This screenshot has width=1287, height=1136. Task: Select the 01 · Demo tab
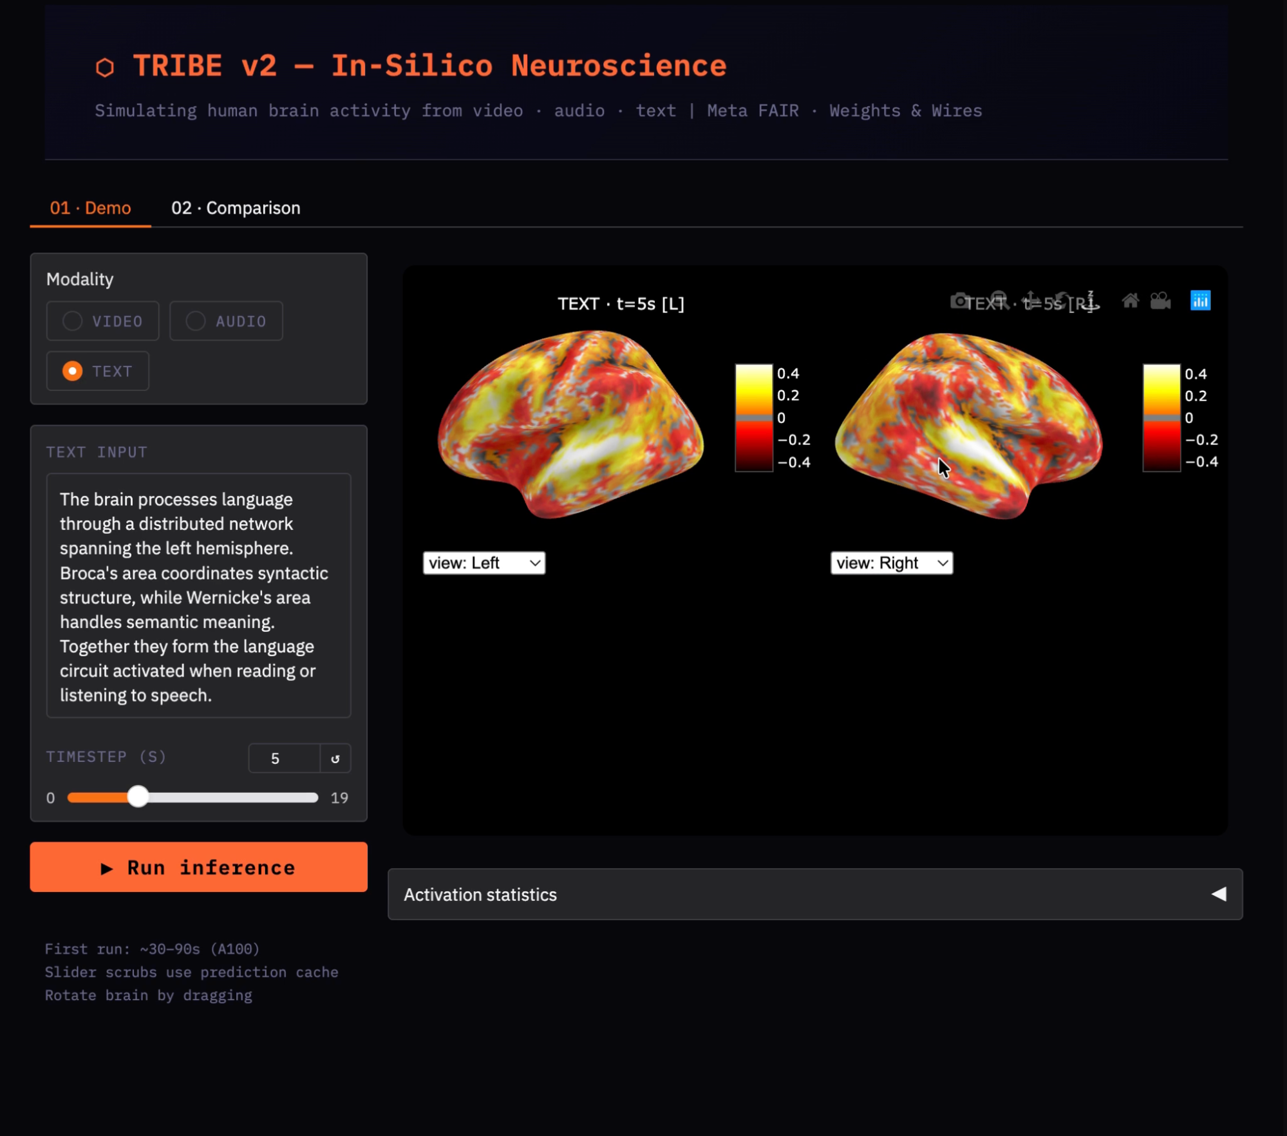[x=90, y=208]
